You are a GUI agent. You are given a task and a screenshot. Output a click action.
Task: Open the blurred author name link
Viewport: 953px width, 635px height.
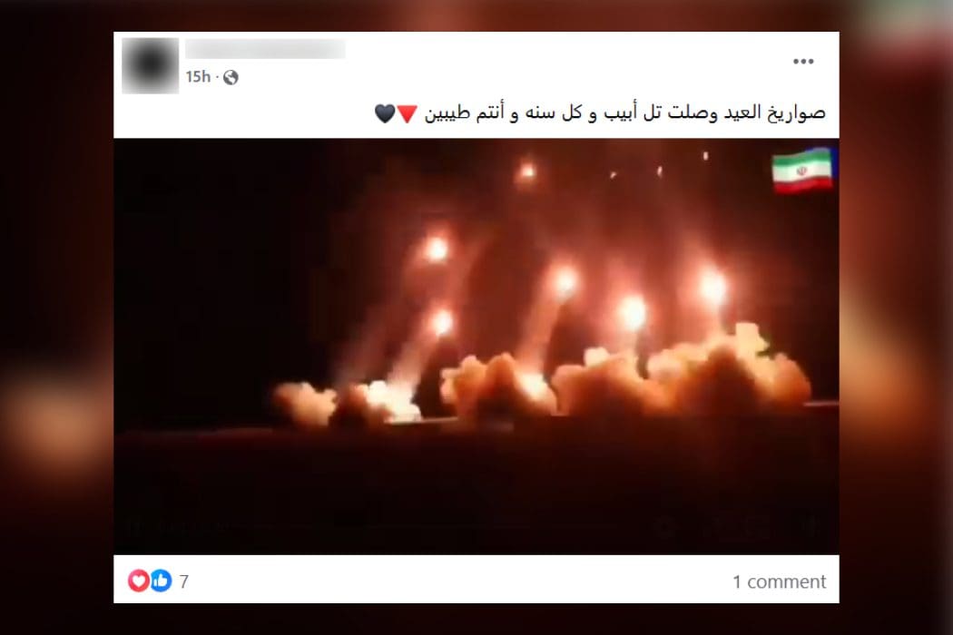[265, 49]
